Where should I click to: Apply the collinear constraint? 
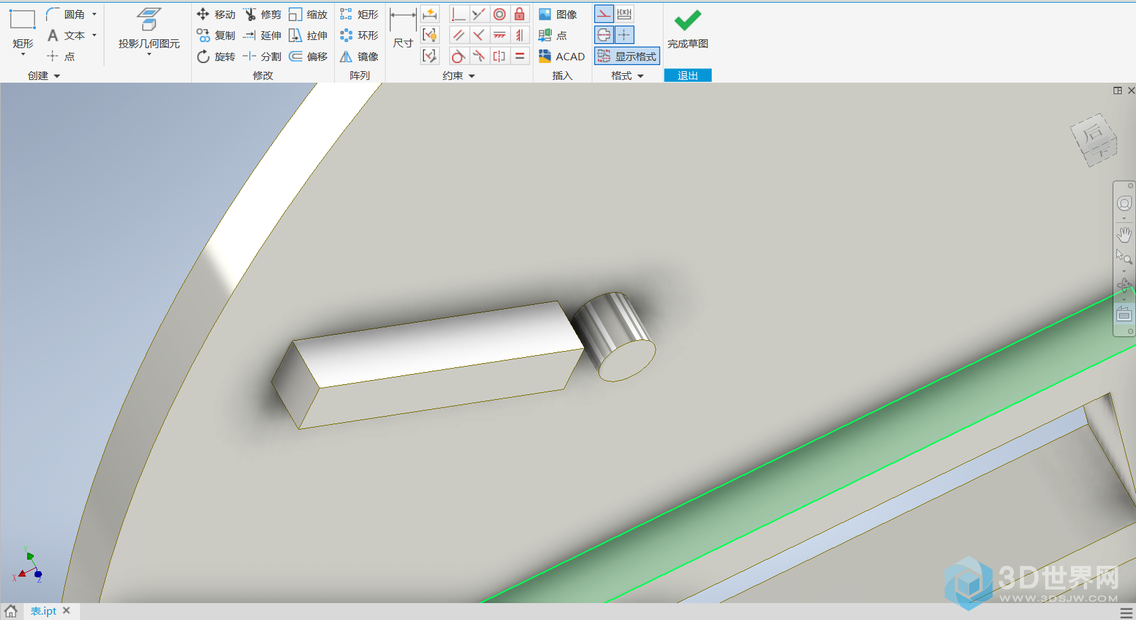tap(479, 14)
